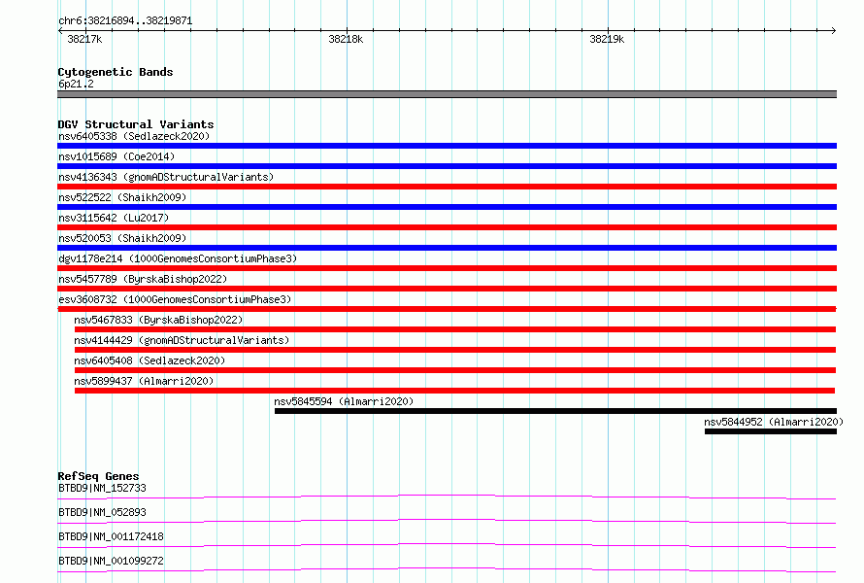Select the magenta intron line of BTBD9|NM_052893

pyautogui.click(x=447, y=521)
